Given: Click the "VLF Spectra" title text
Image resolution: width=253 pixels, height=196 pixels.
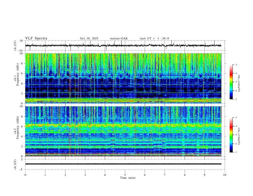Looking at the screenshot, I should [36, 38].
